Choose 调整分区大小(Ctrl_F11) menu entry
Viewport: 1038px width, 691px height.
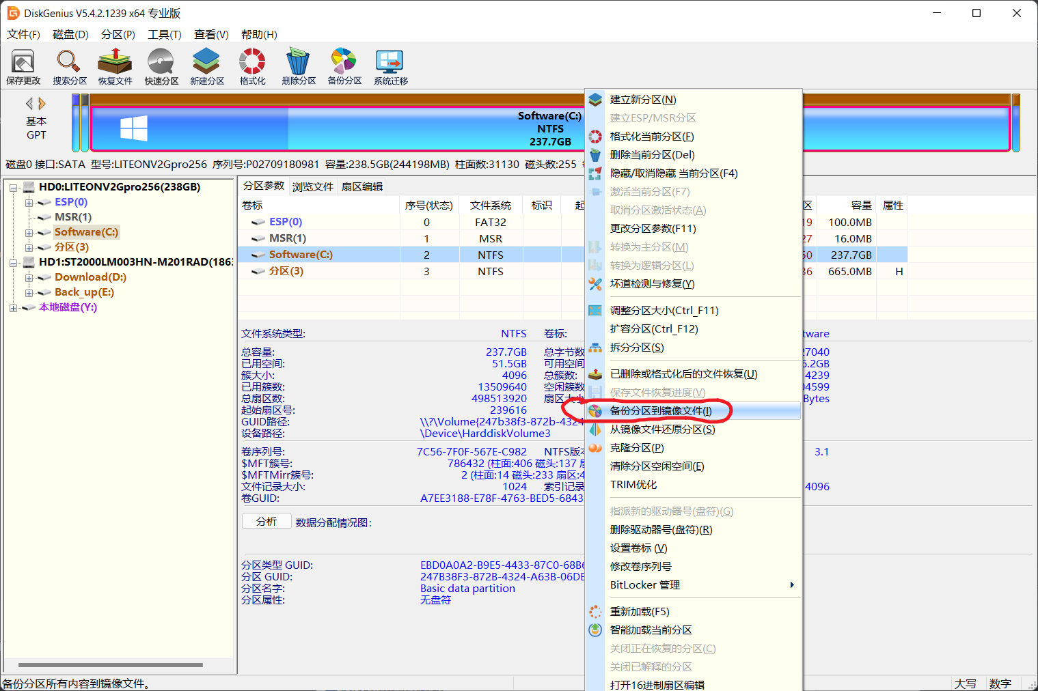(693, 311)
